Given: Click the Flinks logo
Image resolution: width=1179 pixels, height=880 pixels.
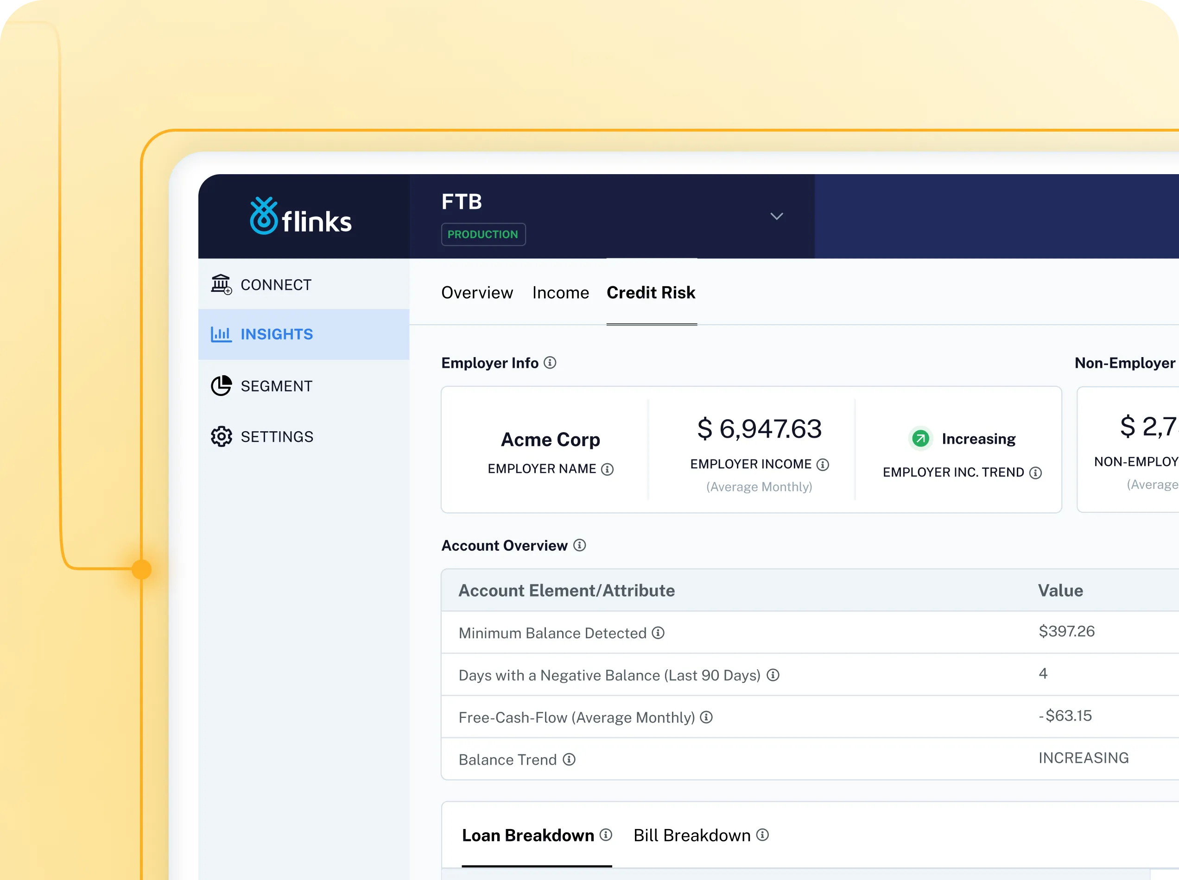Looking at the screenshot, I should (x=301, y=216).
